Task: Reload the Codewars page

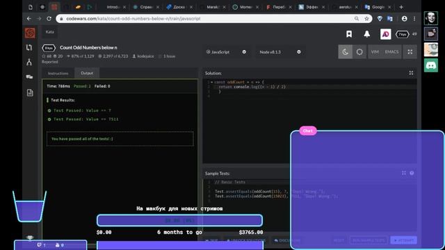Action: pos(49,19)
